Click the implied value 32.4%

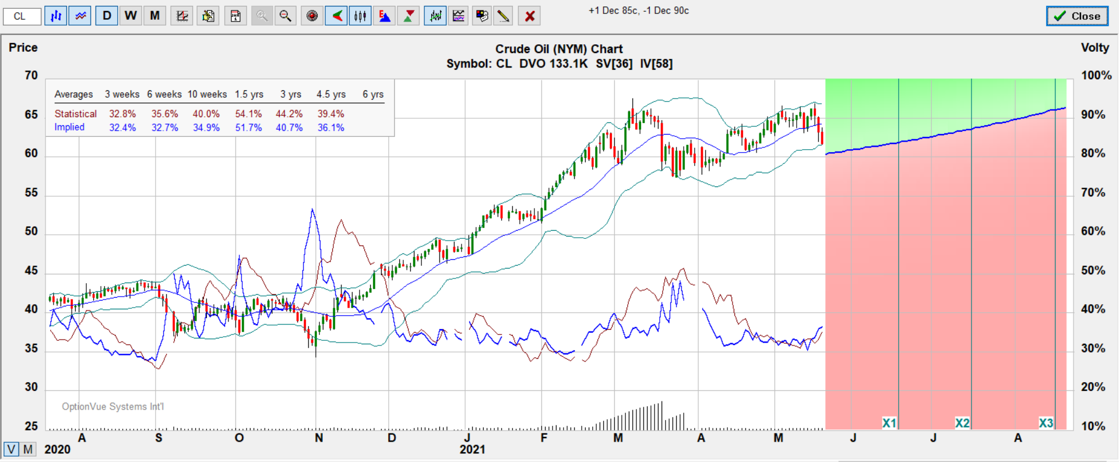(122, 128)
